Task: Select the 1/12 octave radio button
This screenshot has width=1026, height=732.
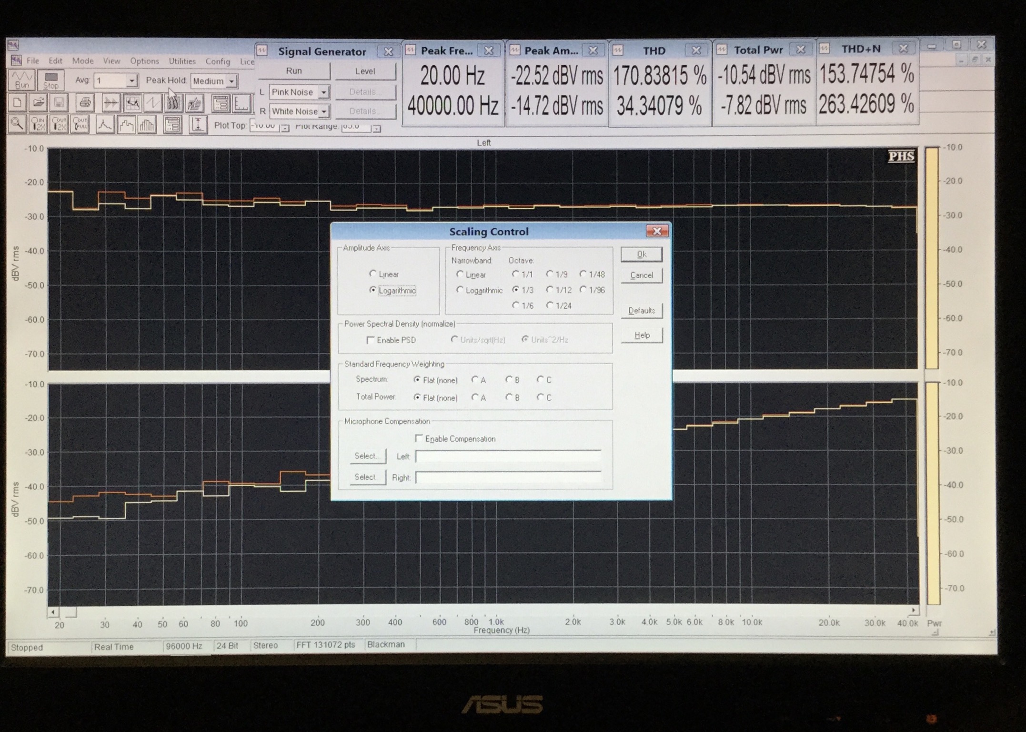Action: [x=550, y=290]
